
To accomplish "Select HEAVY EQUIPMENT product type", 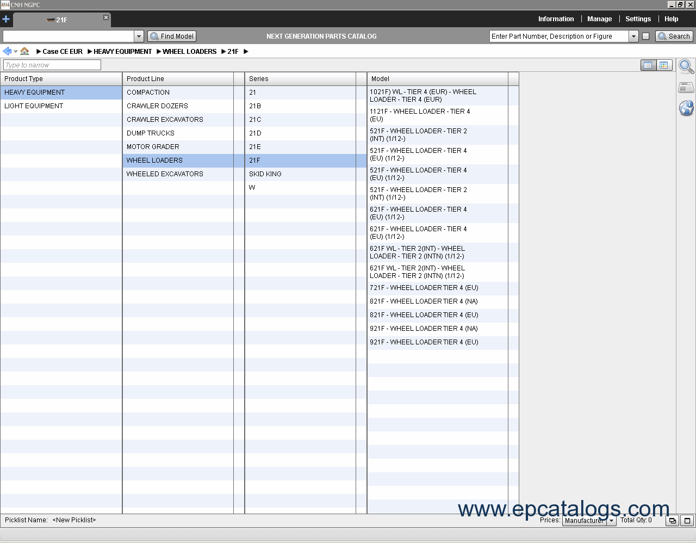I will pyautogui.click(x=61, y=92).
